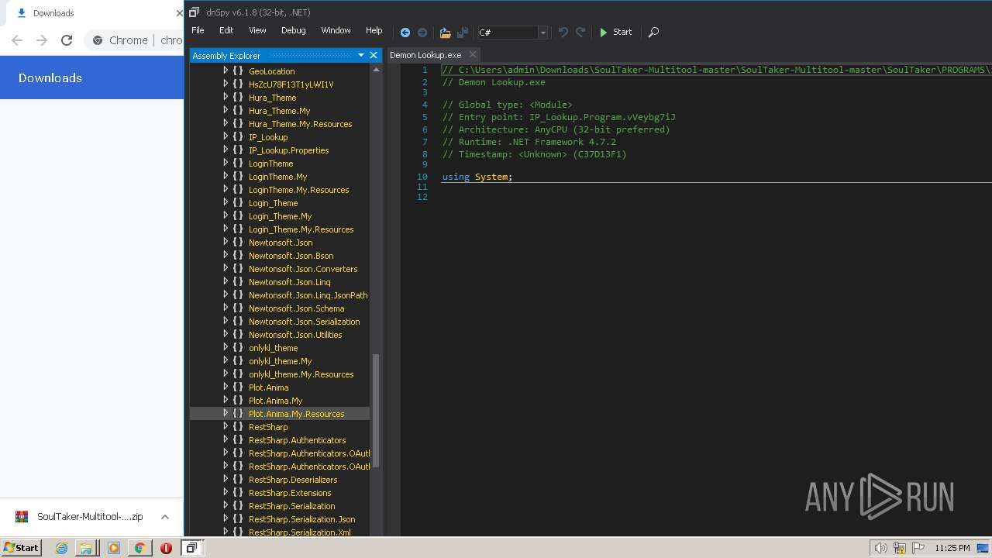Go forward in Chrome browser
This screenshot has height=558, width=992.
pos(42,40)
